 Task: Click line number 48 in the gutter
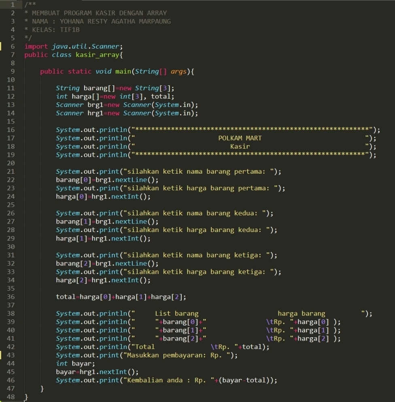click(11, 396)
